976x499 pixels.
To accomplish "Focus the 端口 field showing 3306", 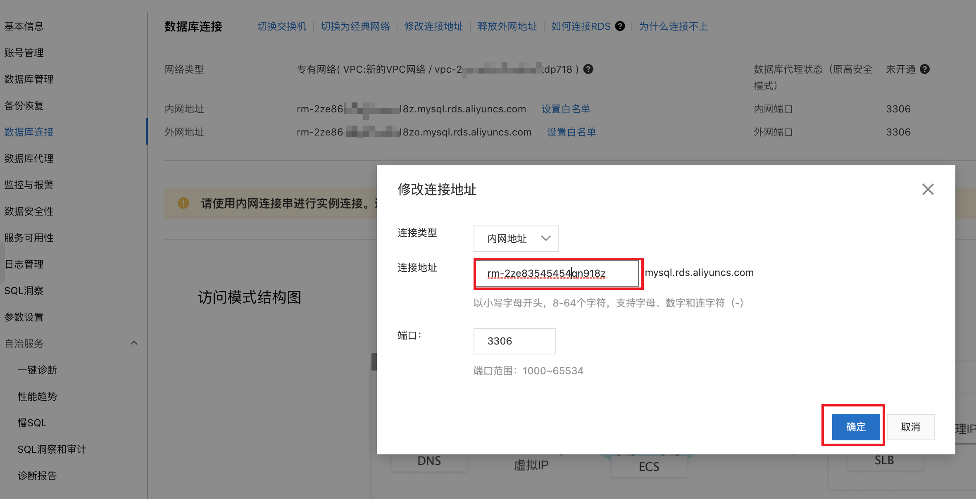I will 514,341.
